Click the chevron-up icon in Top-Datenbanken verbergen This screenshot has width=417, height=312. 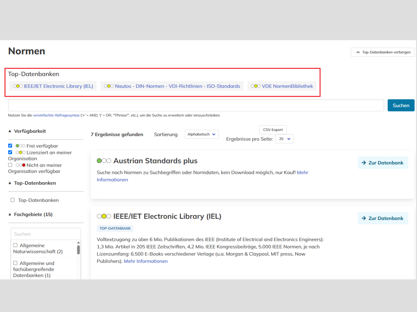tap(358, 52)
